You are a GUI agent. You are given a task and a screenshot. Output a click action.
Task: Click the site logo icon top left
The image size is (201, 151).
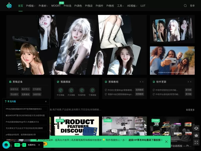point(9,6)
